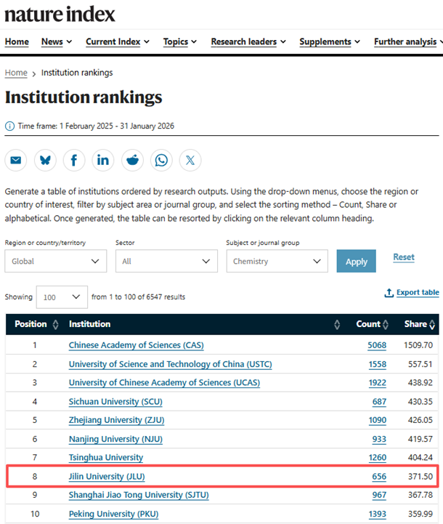Click count 1393 for Peking University
The width and height of the screenshot is (443, 524).
coord(378,514)
